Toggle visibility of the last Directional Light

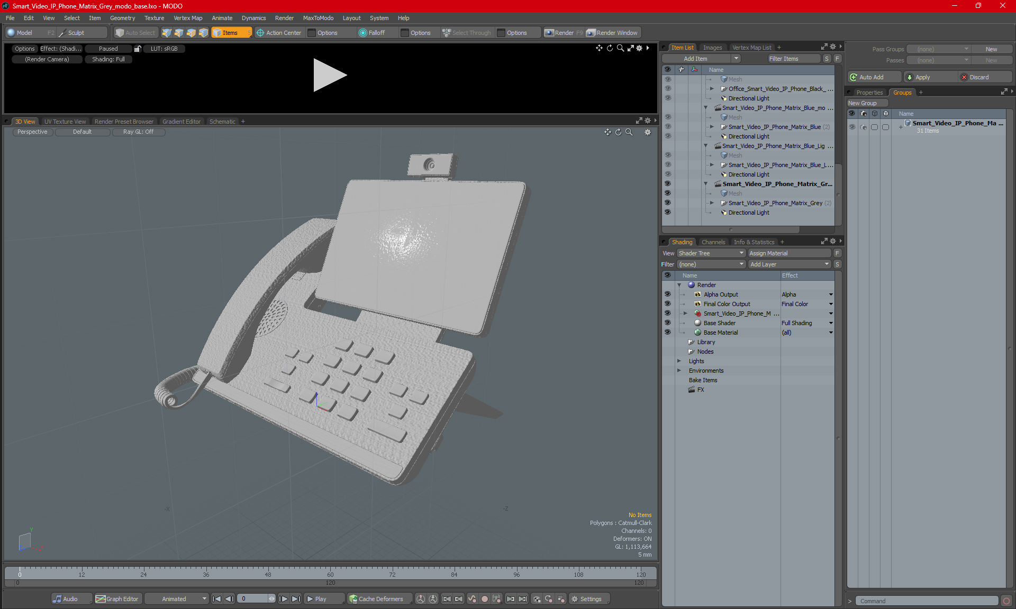coord(667,213)
